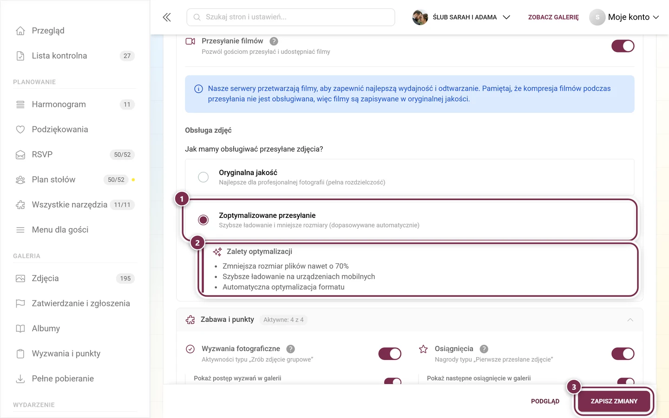
Task: Collapse the sidebar with the double-chevron icon
Action: 167,17
